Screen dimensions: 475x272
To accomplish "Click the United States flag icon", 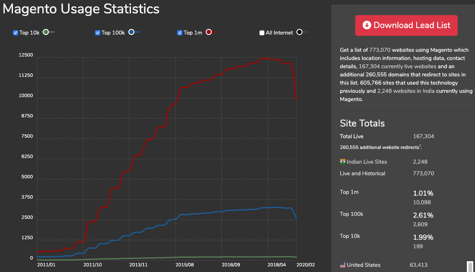I will point(343,265).
